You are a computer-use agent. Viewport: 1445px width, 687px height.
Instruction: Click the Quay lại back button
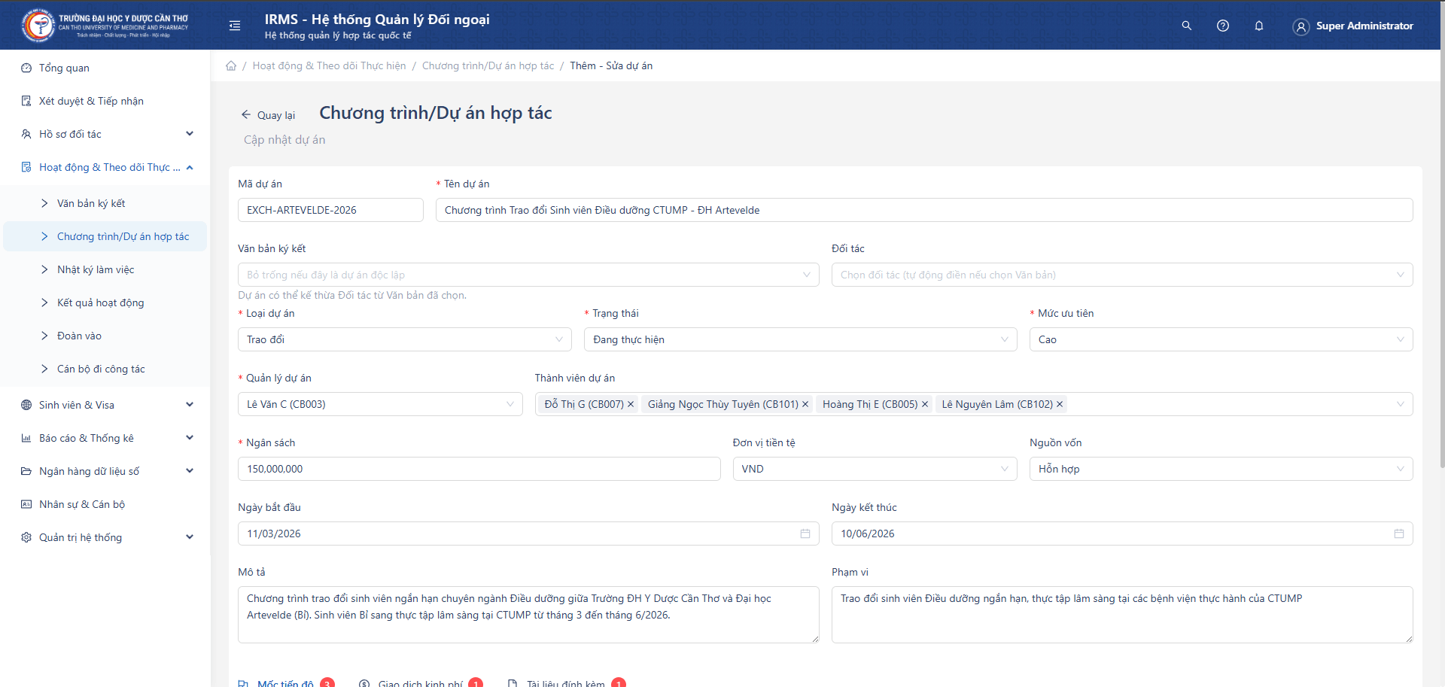pyautogui.click(x=268, y=115)
